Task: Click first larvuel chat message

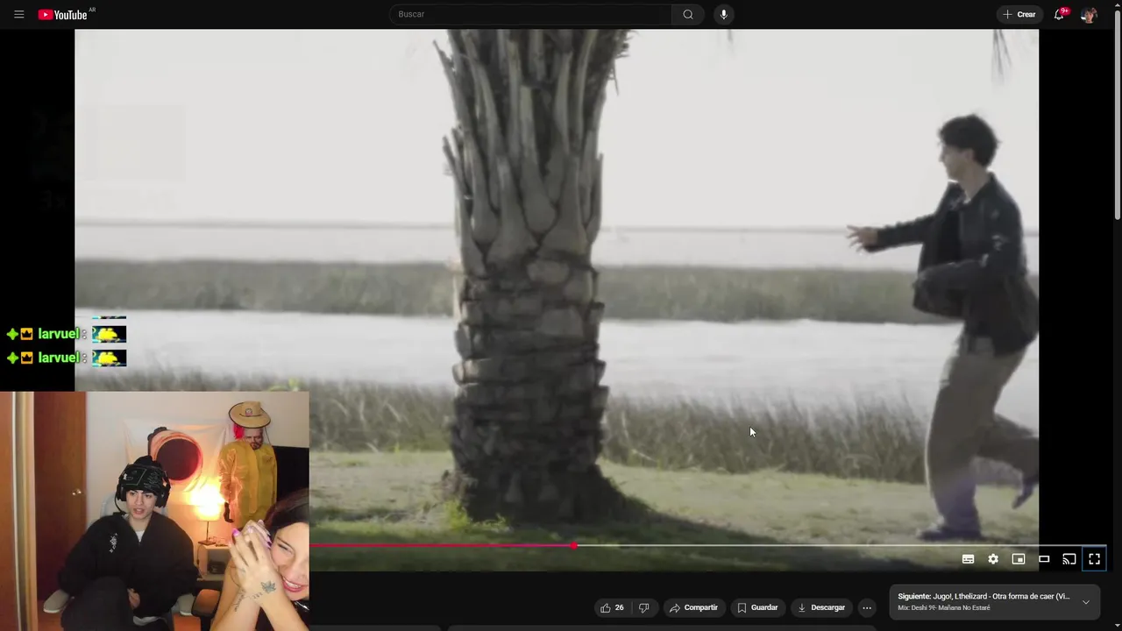Action: pyautogui.click(x=66, y=334)
